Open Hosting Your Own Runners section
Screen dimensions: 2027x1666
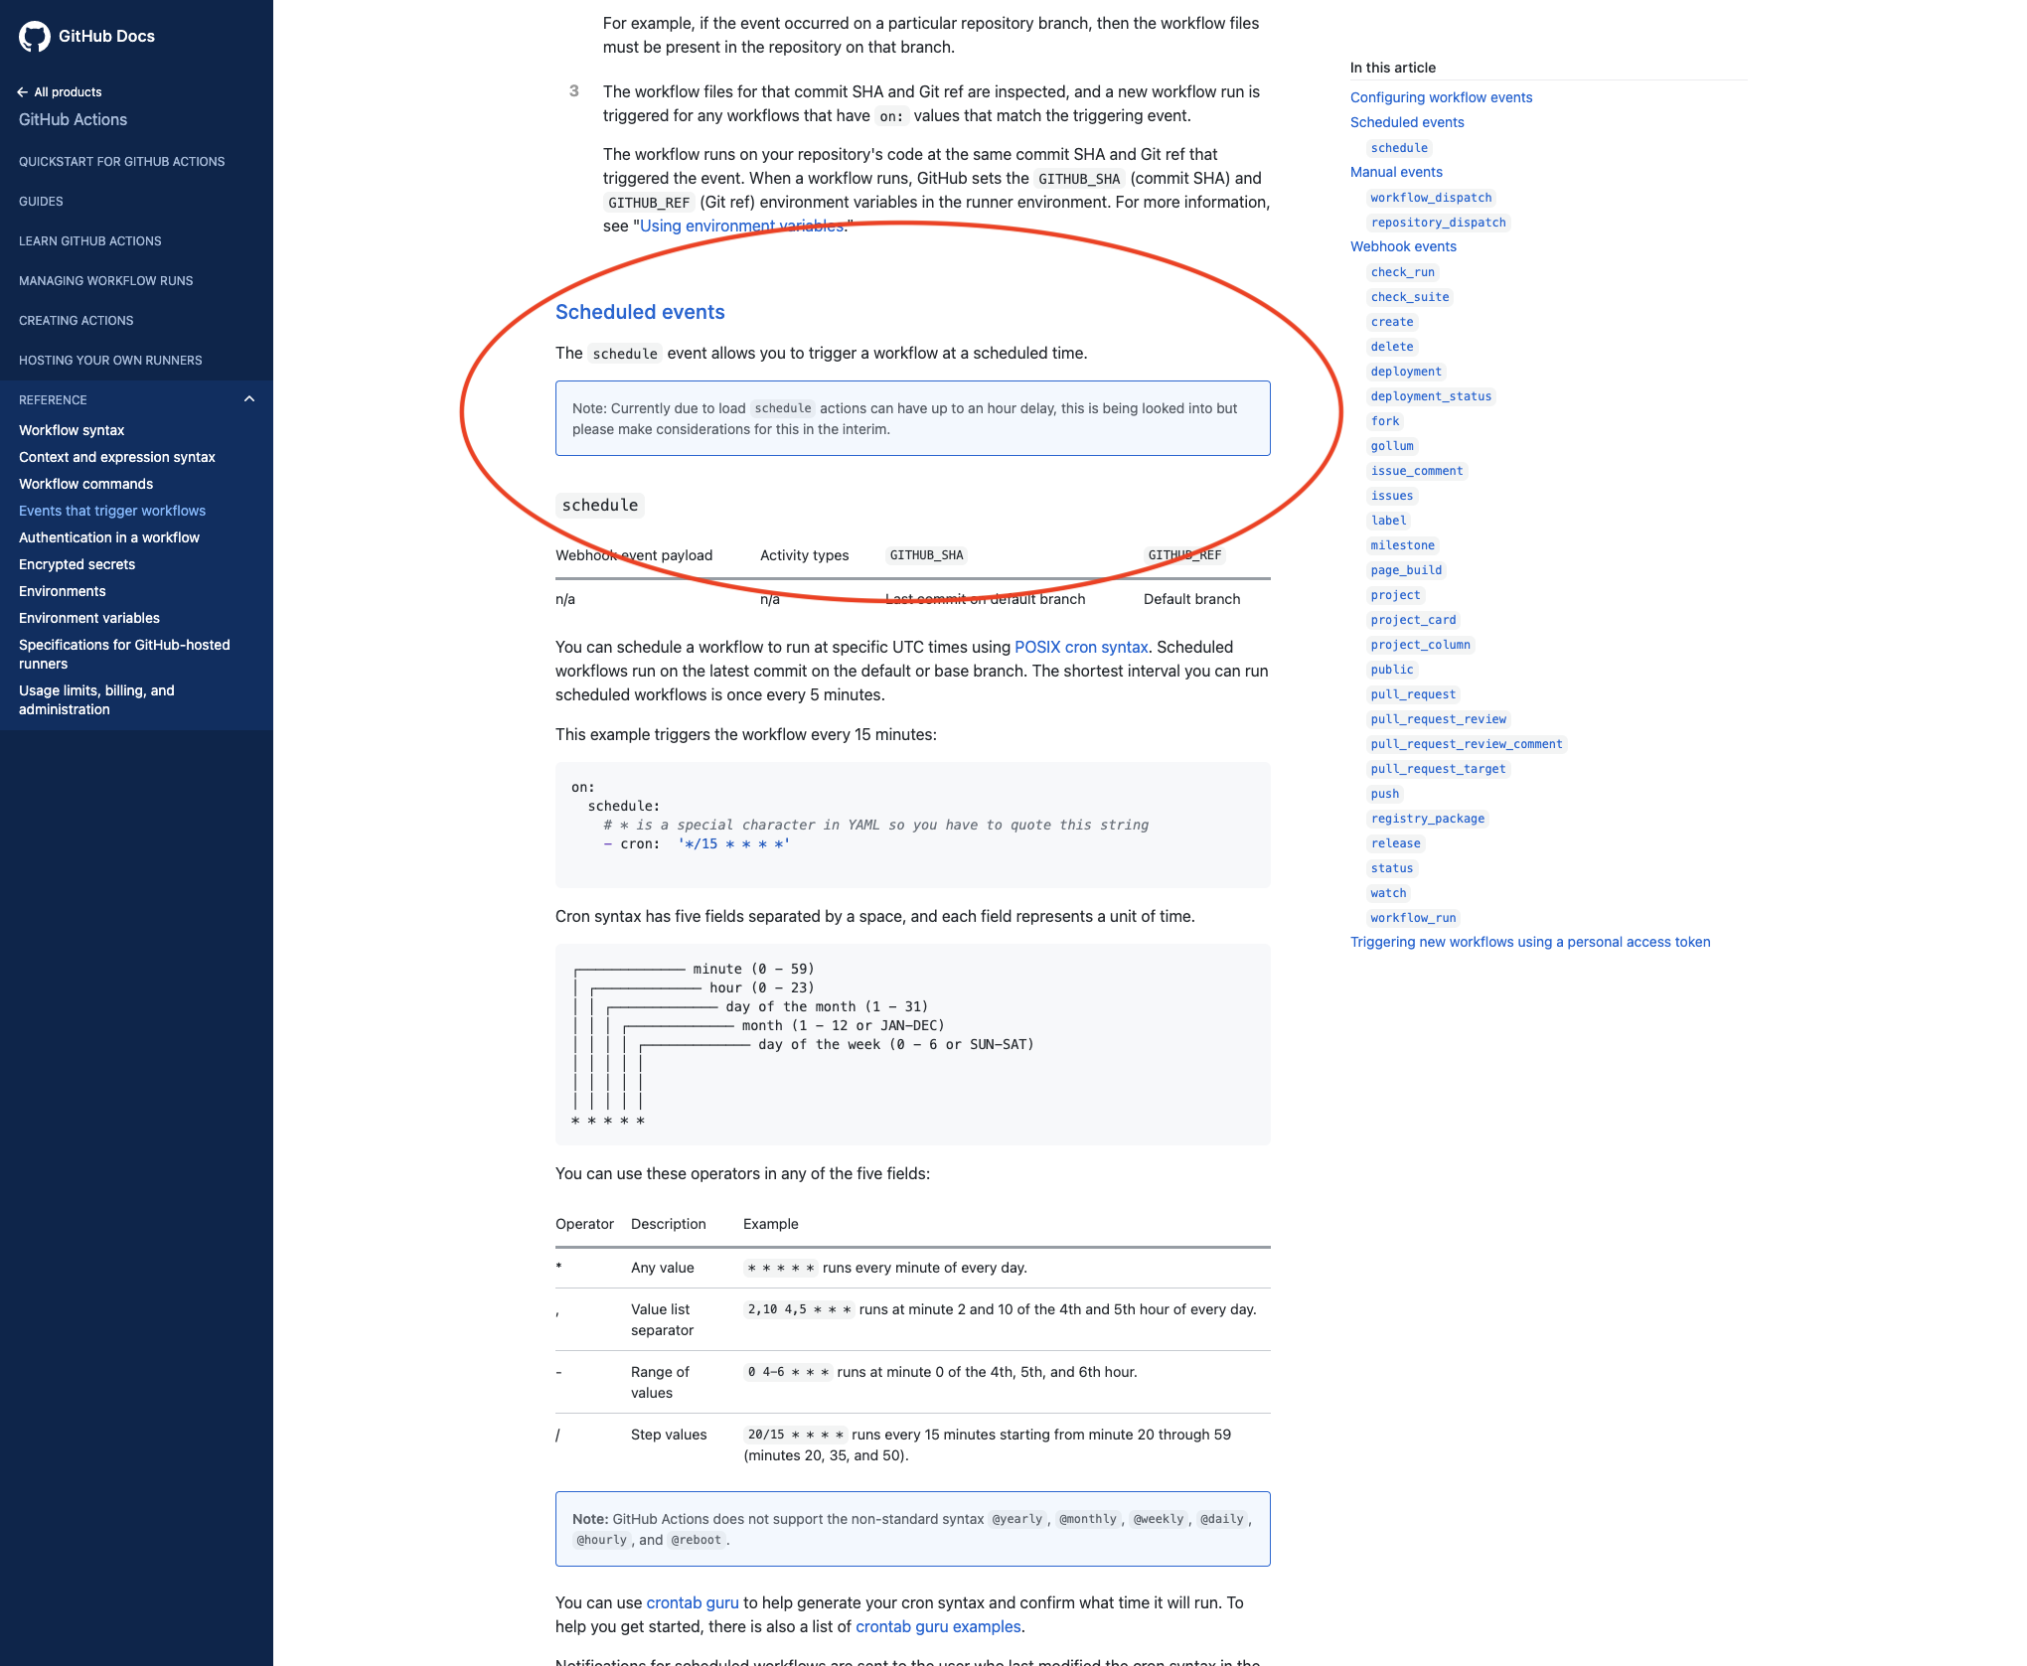pos(110,360)
